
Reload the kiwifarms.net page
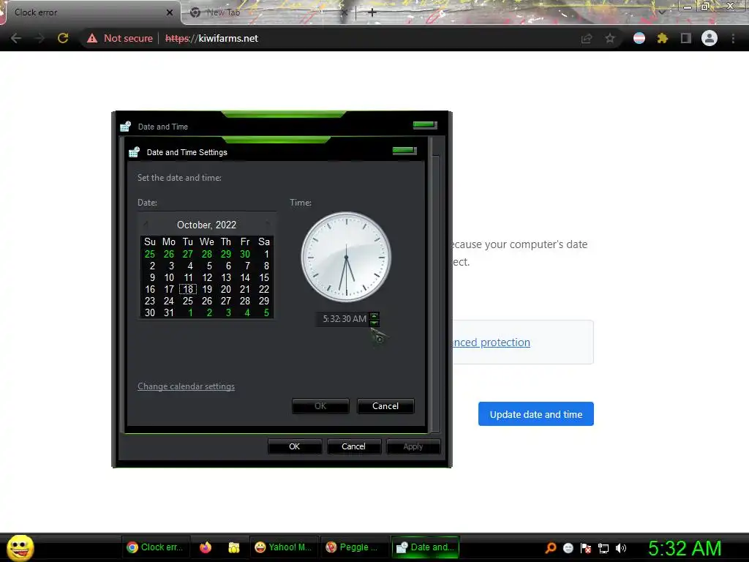click(x=63, y=38)
